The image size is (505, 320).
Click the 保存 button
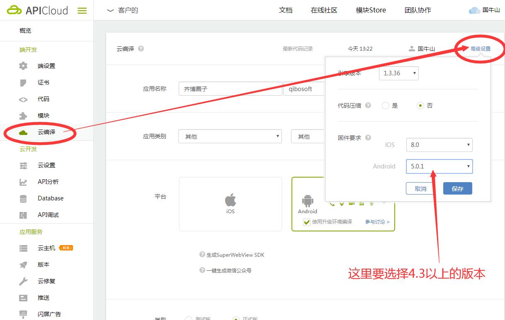pos(457,189)
